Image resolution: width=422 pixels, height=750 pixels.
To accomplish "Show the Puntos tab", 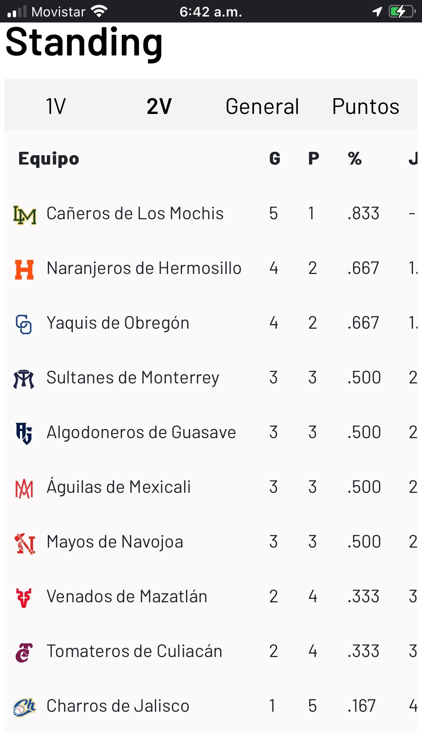I will [x=366, y=106].
